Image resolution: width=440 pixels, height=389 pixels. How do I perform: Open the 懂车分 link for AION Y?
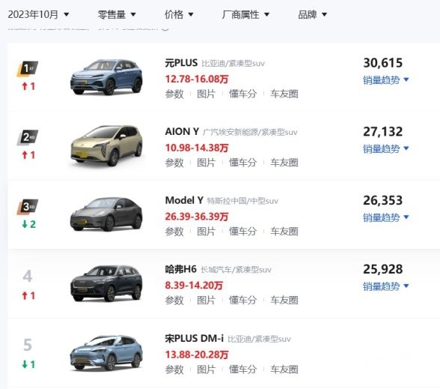[x=243, y=163]
